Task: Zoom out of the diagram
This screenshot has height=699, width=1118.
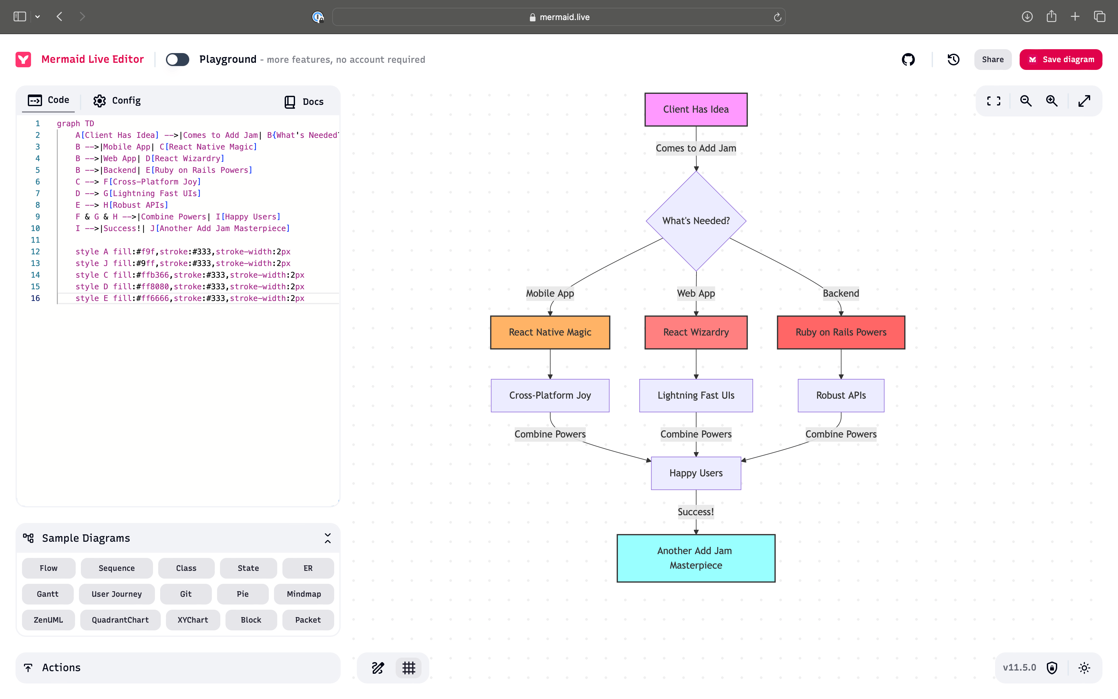Action: click(1025, 101)
